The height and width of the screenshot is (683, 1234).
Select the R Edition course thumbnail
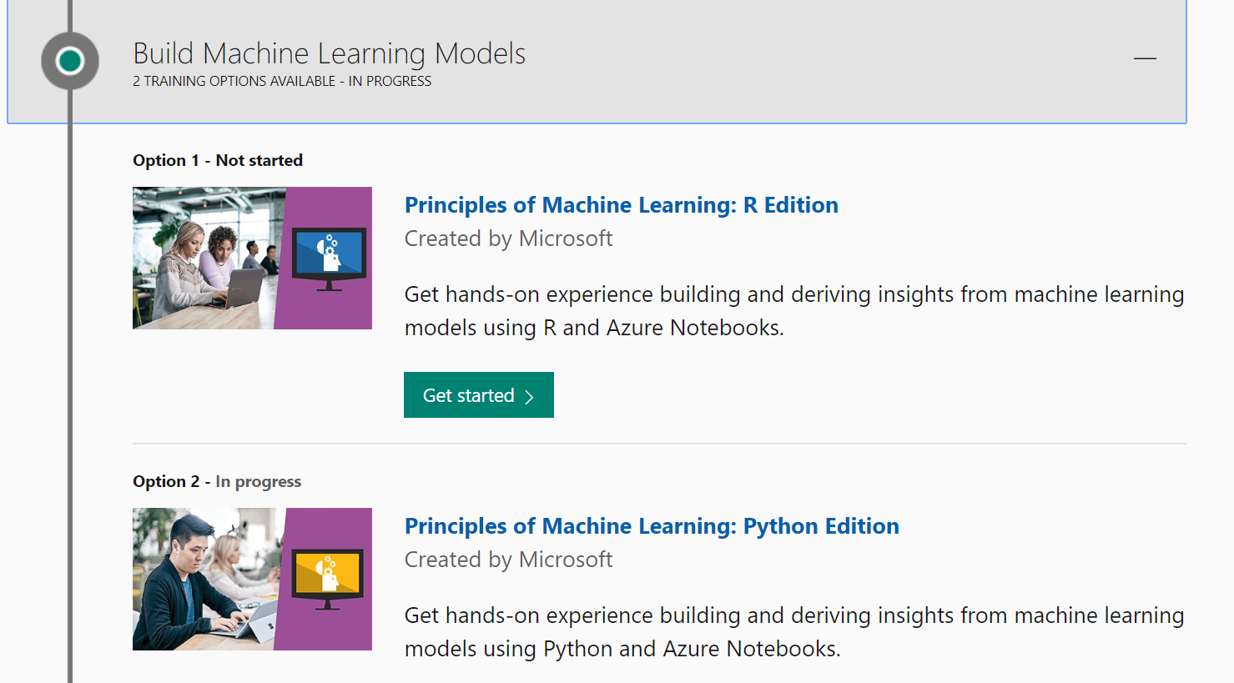pos(252,258)
